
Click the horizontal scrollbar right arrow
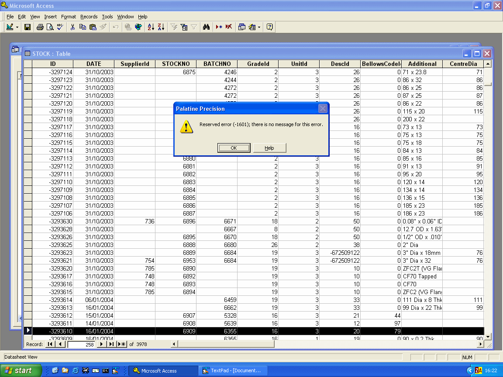pos(480,344)
